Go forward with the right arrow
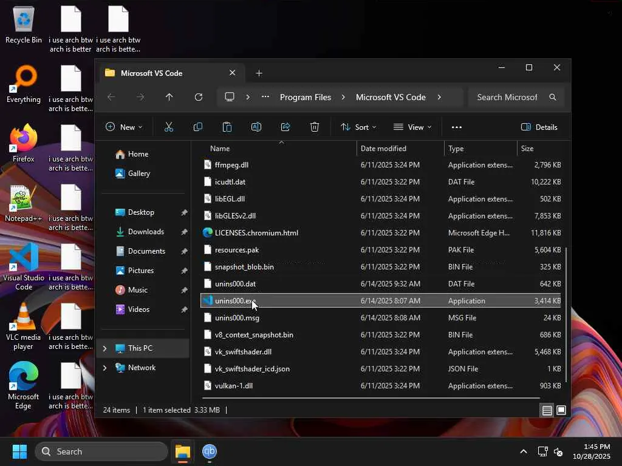Image resolution: width=622 pixels, height=466 pixels. (x=140, y=97)
